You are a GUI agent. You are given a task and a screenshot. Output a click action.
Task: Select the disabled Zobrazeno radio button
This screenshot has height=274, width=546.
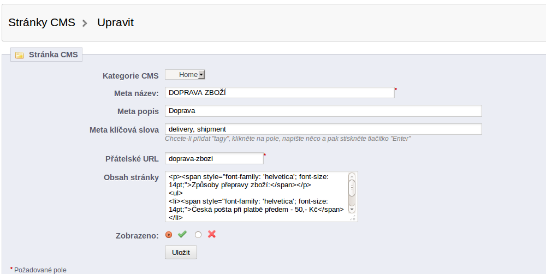click(x=198, y=235)
